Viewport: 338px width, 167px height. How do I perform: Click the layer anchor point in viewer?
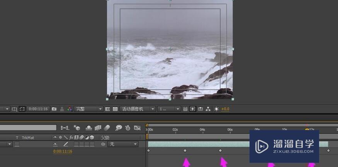(x=170, y=49)
